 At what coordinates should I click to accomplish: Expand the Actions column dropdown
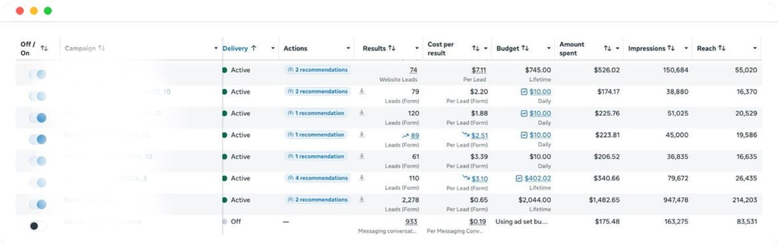[348, 48]
